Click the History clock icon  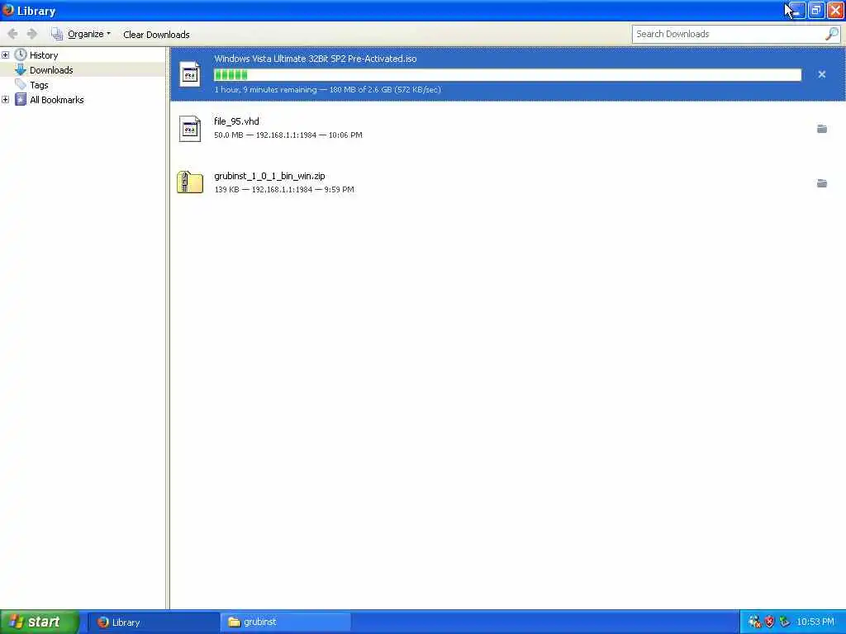pyautogui.click(x=21, y=55)
